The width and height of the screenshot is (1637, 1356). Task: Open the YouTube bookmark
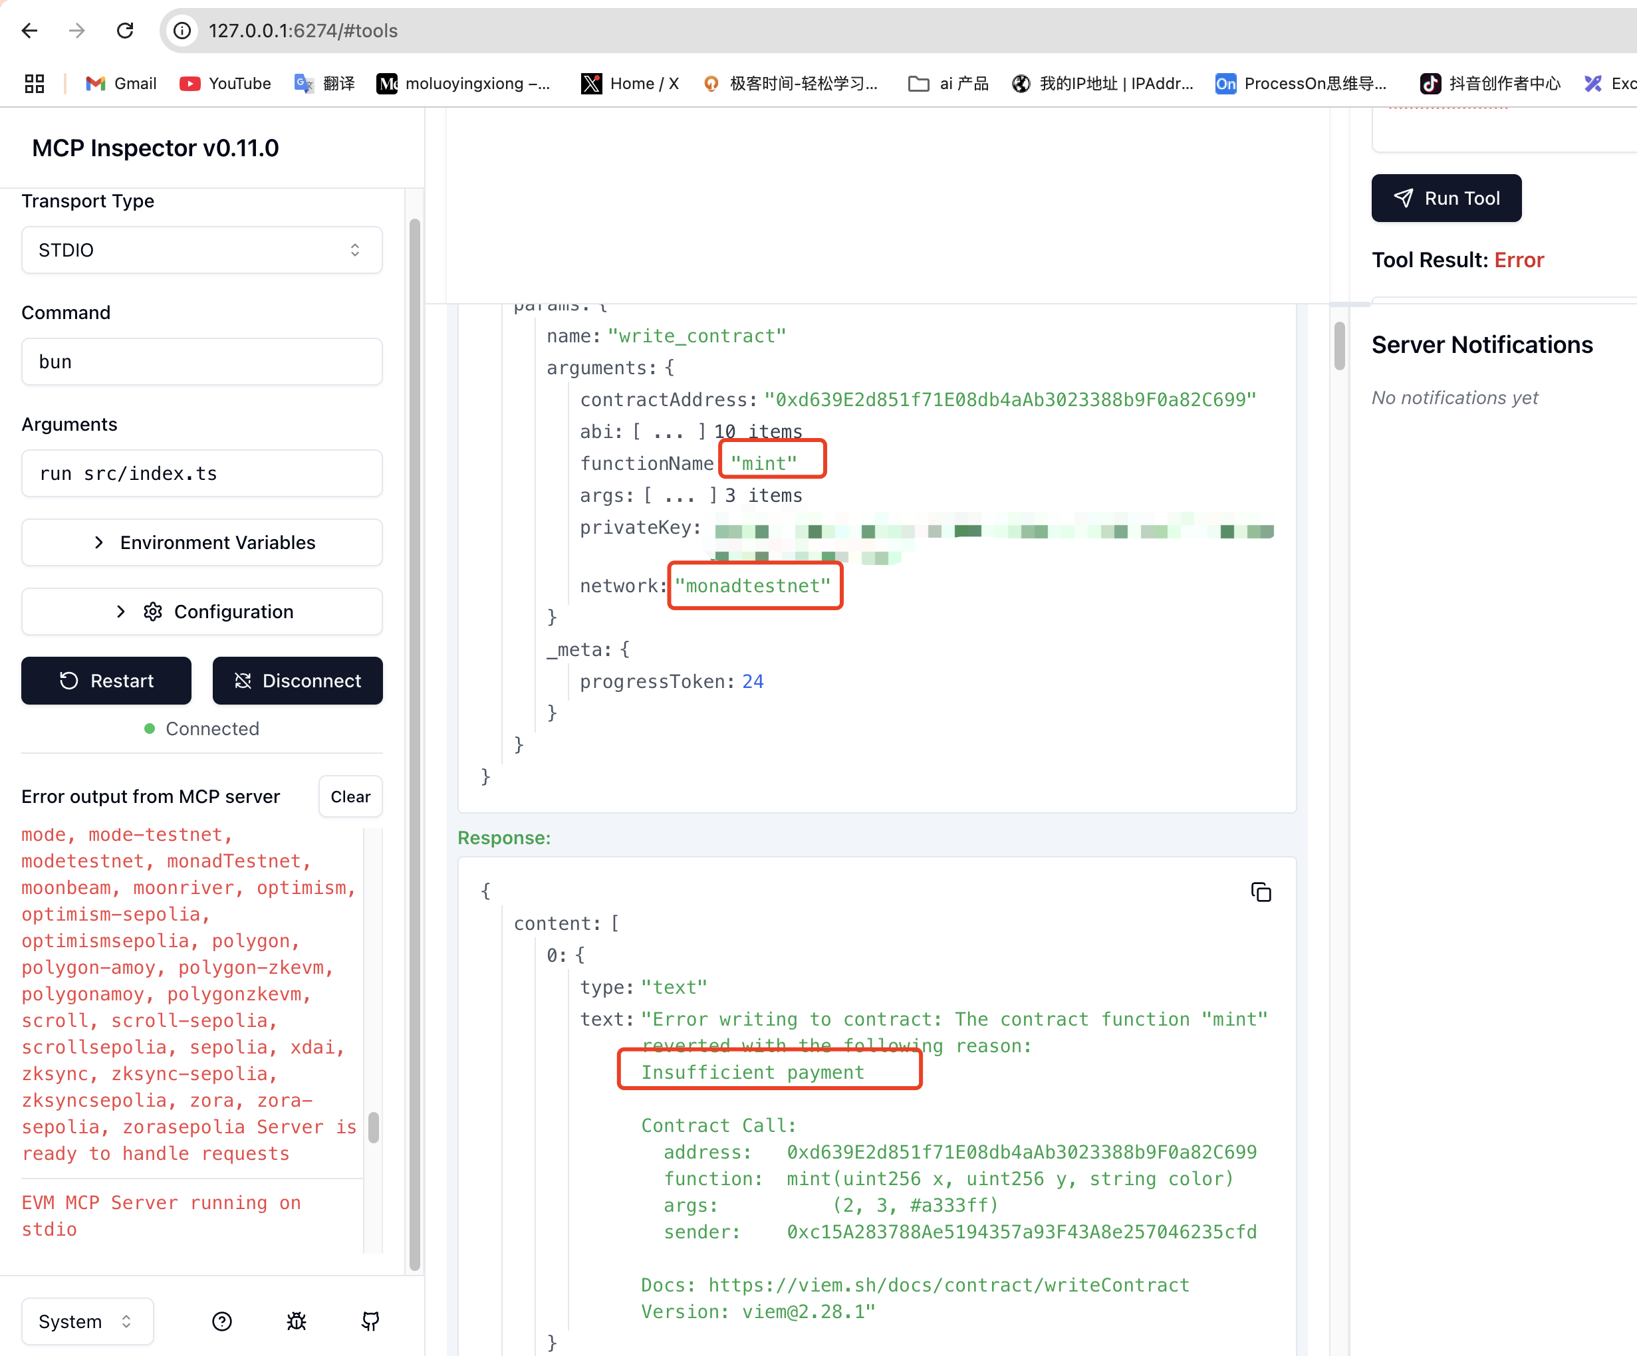coord(225,83)
